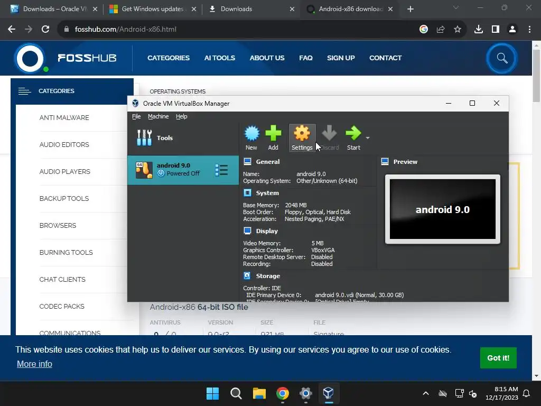Switch to the Get Windows updates tab
541x406 pixels.
[153, 9]
